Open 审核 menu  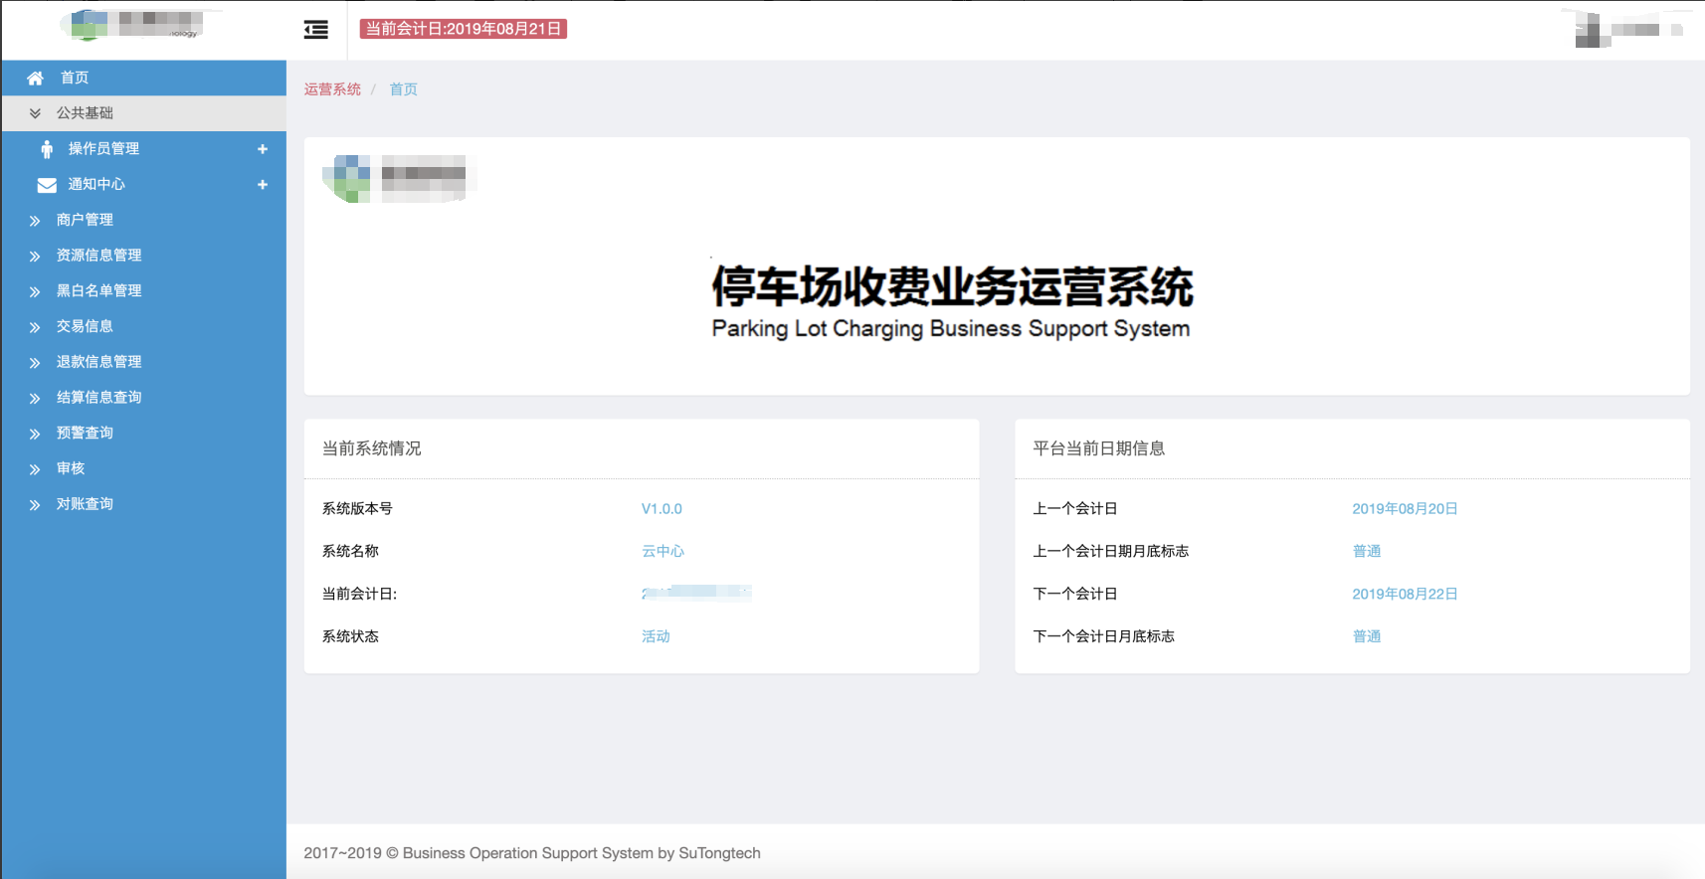click(x=143, y=468)
